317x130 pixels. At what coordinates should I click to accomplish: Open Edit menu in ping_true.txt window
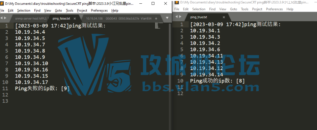[185, 9]
